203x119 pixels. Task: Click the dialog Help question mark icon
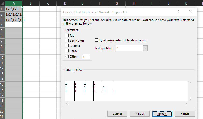(x=179, y=12)
